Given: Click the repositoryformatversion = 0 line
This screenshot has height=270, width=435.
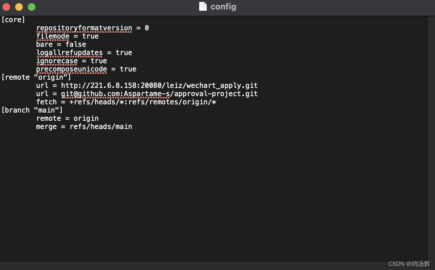Looking at the screenshot, I should tap(92, 28).
